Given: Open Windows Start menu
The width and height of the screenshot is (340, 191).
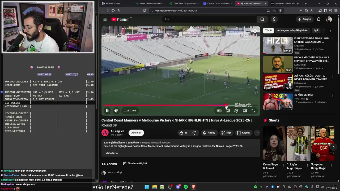Looking at the screenshot, I should point(147,187).
